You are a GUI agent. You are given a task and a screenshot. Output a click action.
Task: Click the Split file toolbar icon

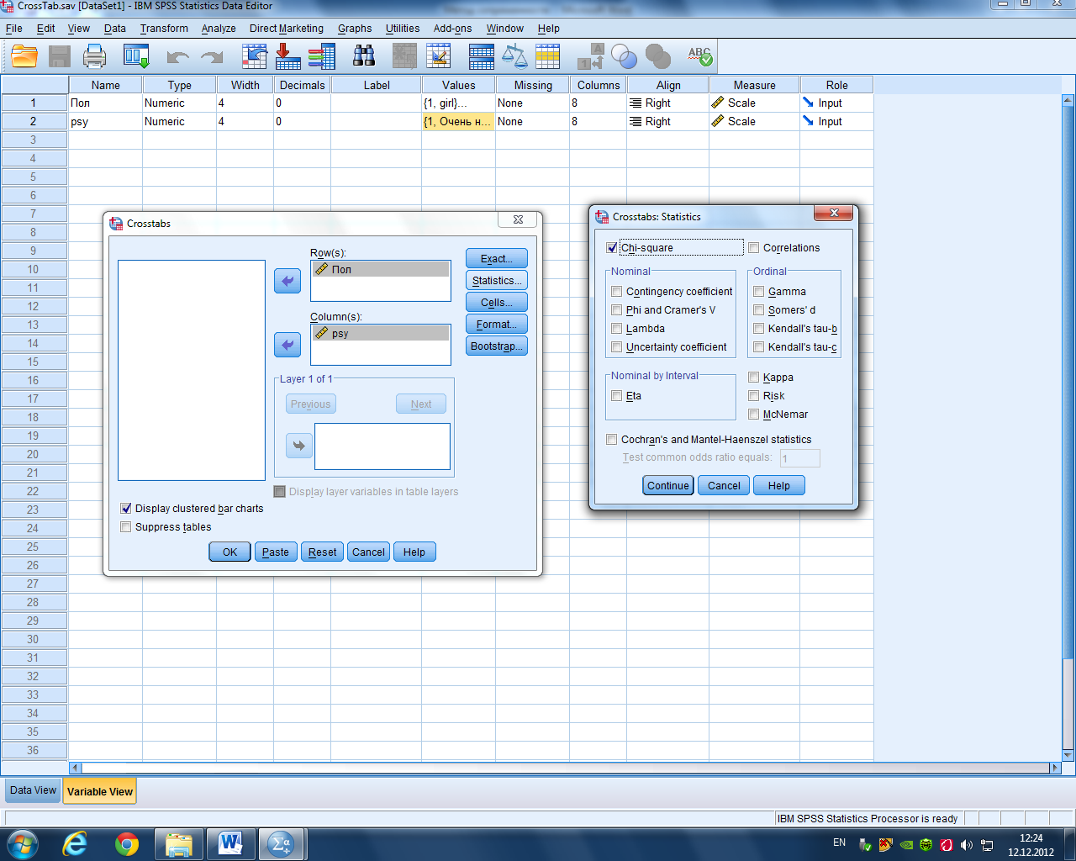point(482,56)
